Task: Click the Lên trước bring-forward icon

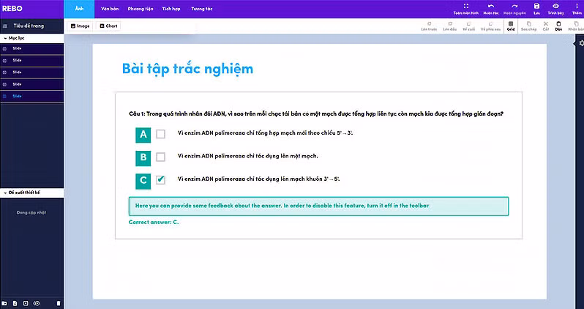Action: pos(429,24)
